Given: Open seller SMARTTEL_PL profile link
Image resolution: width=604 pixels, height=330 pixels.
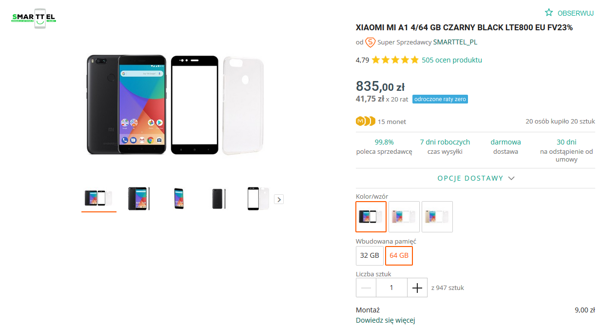Looking at the screenshot, I should click(x=455, y=42).
